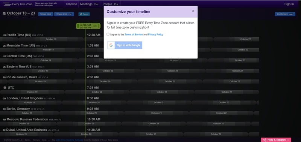Click the 12:38 AM Pacific time value
The width and height of the screenshot is (301, 142).
[x=94, y=35]
